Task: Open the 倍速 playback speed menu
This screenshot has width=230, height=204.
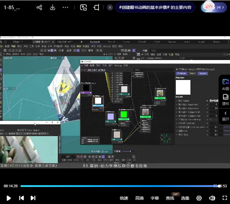Action: click(124, 198)
